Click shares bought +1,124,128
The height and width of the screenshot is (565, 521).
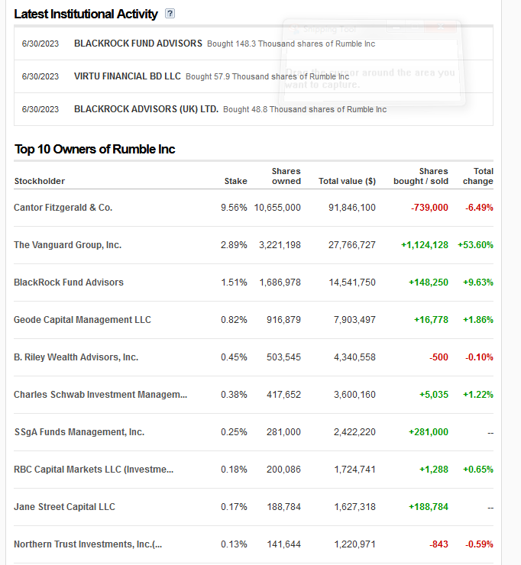(425, 245)
